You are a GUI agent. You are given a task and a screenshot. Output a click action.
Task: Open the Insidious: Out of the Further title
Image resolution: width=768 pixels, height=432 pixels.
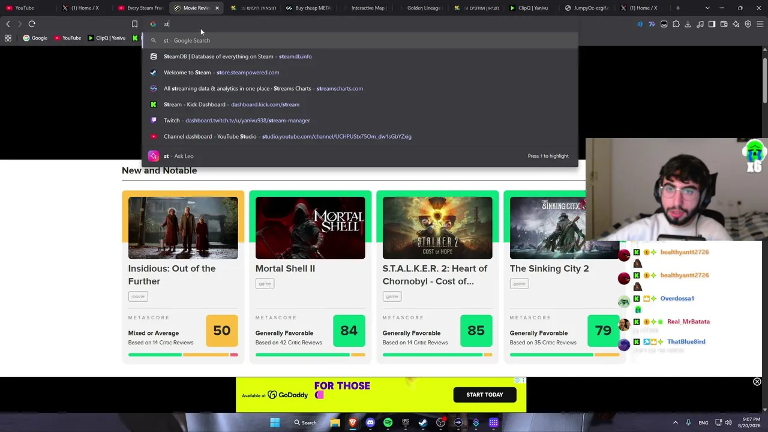tap(172, 275)
